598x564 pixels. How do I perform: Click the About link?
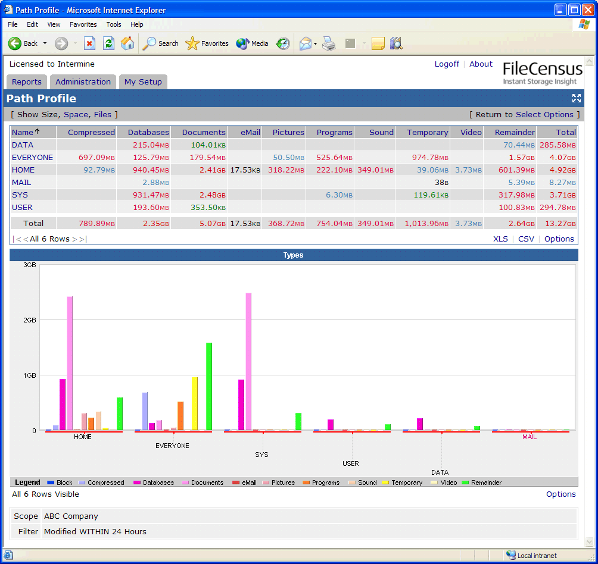[481, 64]
